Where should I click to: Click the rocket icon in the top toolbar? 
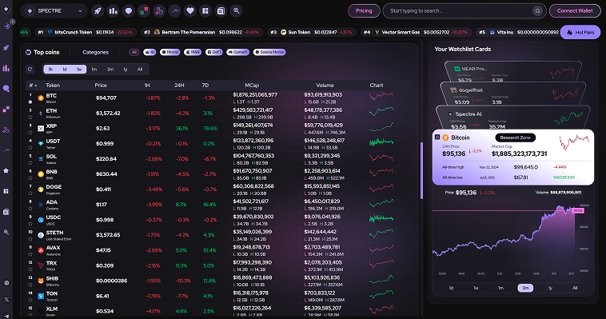click(x=98, y=11)
